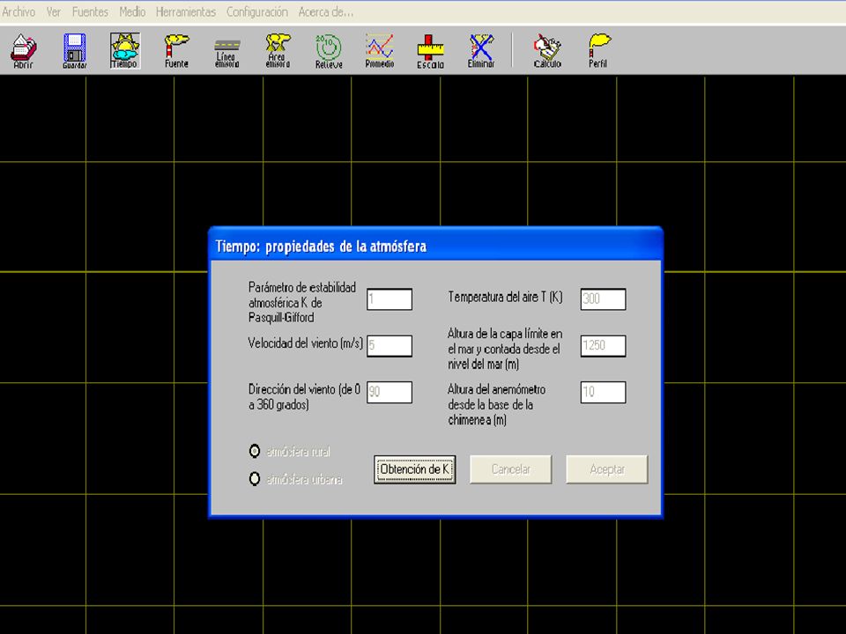The image size is (846, 634).
Task: Select the Tiempo weather icon
Action: coord(124,51)
